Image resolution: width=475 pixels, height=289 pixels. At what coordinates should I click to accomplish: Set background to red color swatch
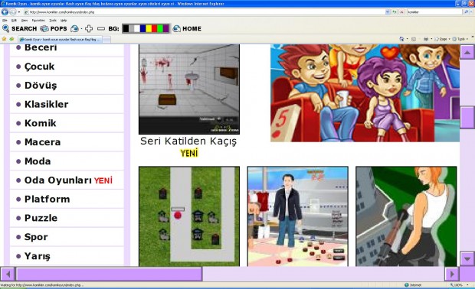tap(154, 29)
